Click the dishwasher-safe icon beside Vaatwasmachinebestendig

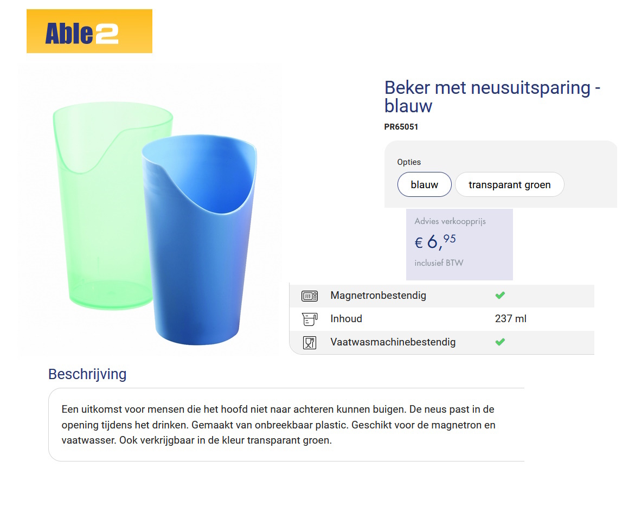[x=309, y=343]
